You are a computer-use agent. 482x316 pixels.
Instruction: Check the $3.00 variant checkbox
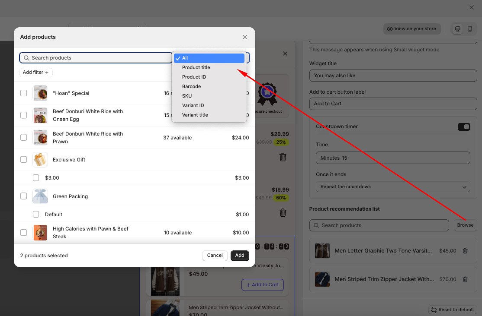pyautogui.click(x=36, y=177)
